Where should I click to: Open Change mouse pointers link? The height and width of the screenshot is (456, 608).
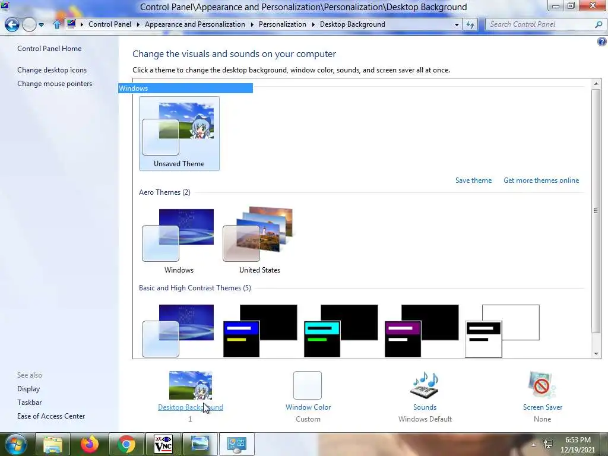(x=55, y=83)
